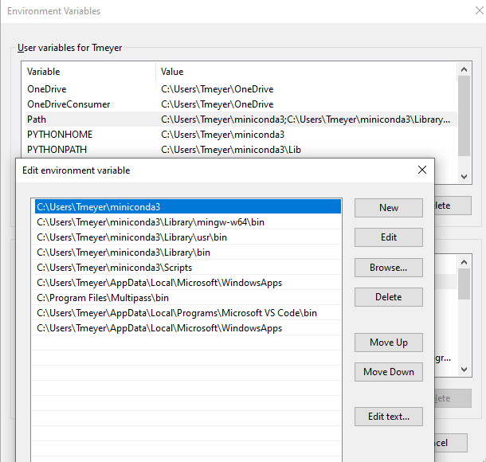This screenshot has width=486, height=462.
Task: Select the OneDriveConsumer variable row
Action: pyautogui.click(x=69, y=104)
